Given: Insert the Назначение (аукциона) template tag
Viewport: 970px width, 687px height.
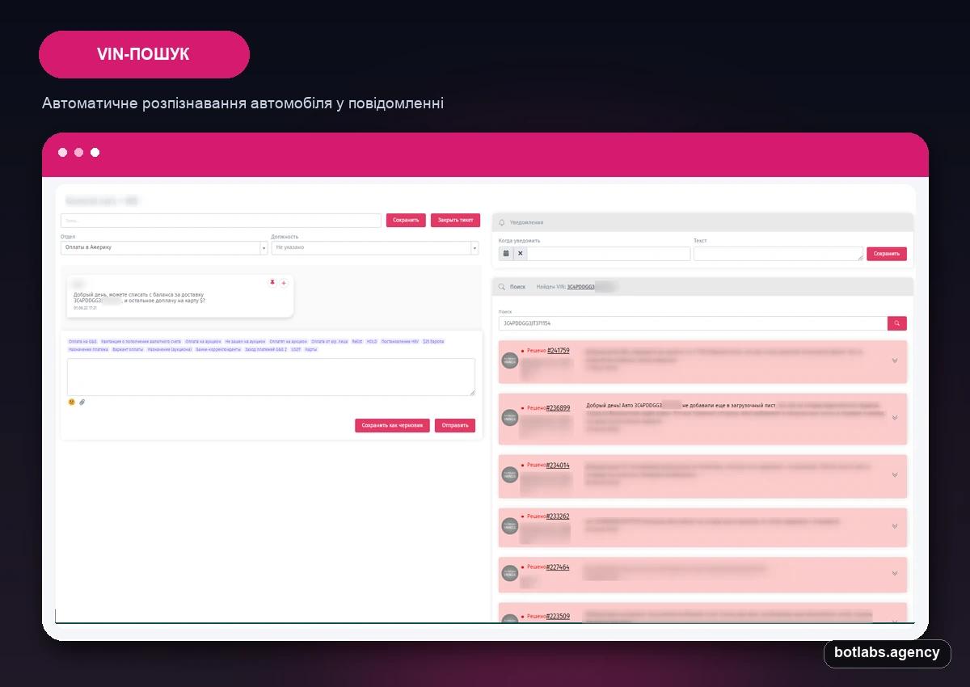Looking at the screenshot, I should click(170, 349).
